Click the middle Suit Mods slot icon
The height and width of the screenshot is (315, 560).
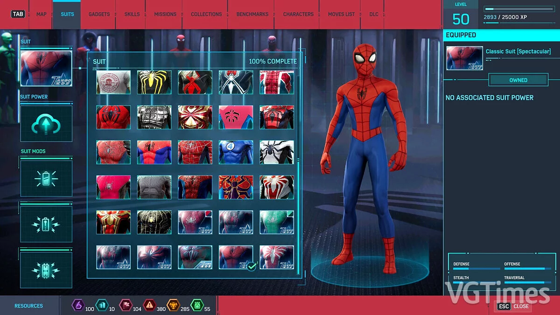(46, 223)
